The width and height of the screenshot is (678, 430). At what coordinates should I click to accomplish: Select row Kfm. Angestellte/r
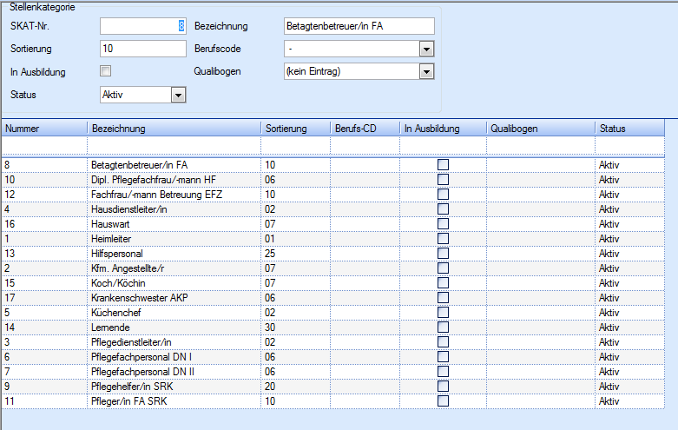(333, 268)
